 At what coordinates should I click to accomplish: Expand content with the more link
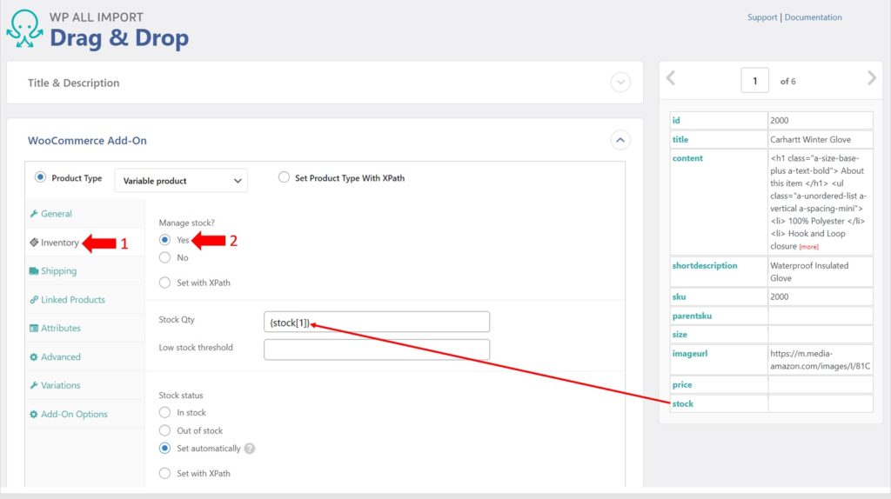[x=808, y=247]
